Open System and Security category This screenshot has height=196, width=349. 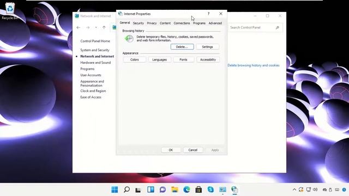[95, 50]
